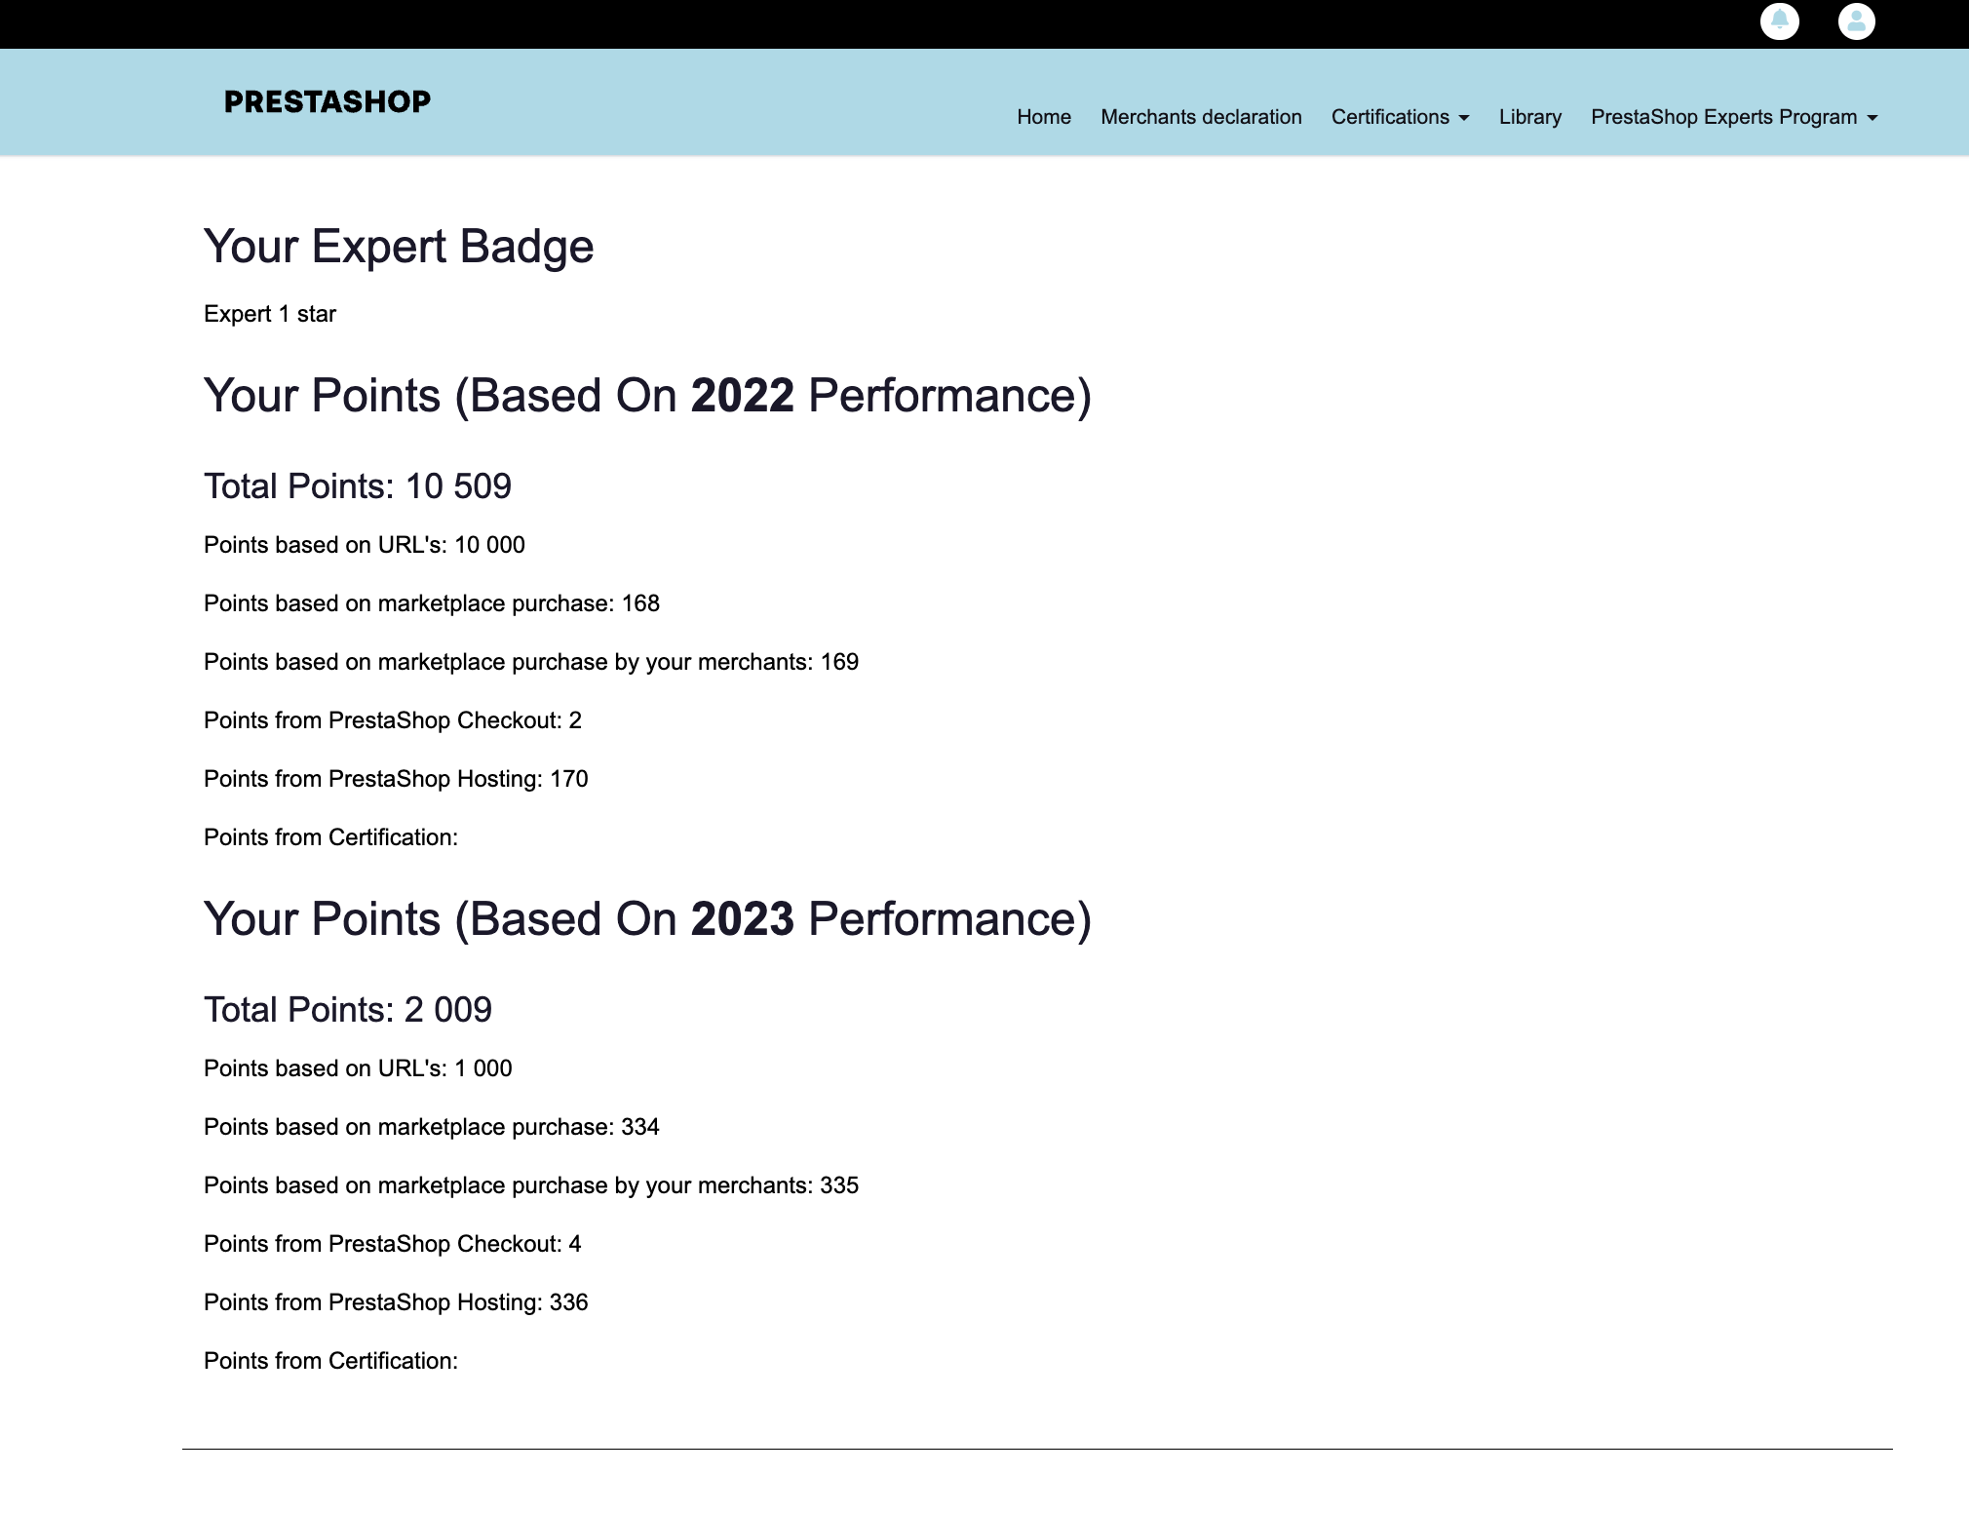Open the Library page
This screenshot has width=1969, height=1513.
tap(1530, 117)
